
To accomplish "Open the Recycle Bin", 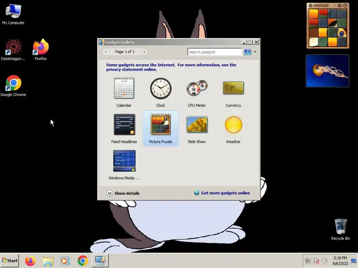I will tap(341, 230).
